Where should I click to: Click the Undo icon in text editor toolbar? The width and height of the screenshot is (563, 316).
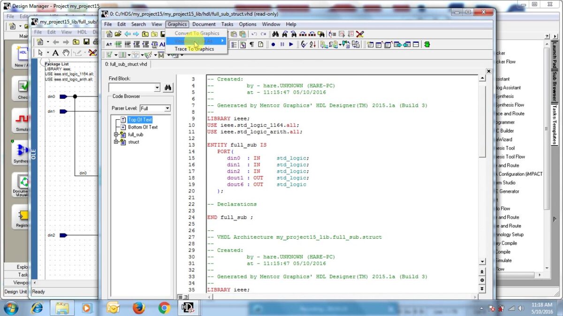point(254,34)
